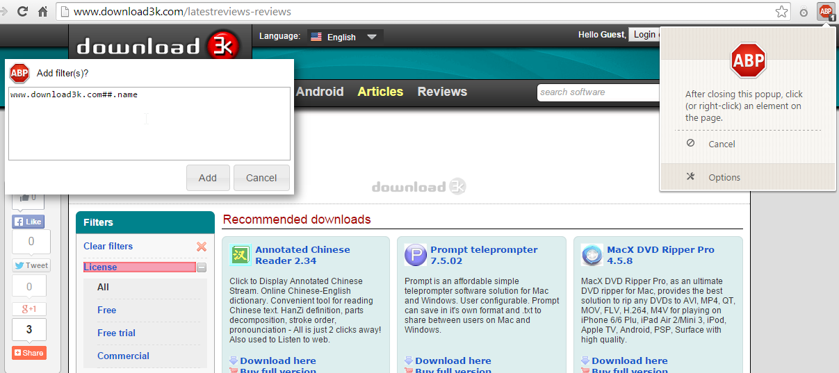This screenshot has width=839, height=373.
Task: Open MacX DVD Ripper Pro 4.5.8 title link
Action: tap(660, 255)
